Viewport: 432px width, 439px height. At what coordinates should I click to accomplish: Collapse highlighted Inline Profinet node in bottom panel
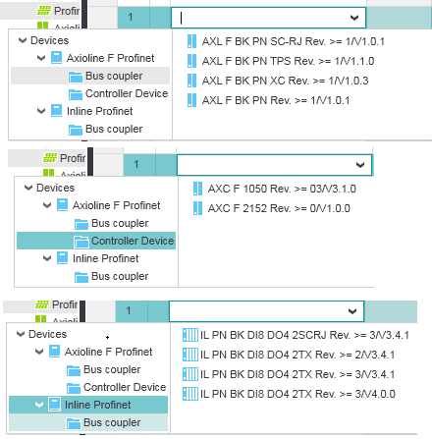pyautogui.click(x=39, y=405)
